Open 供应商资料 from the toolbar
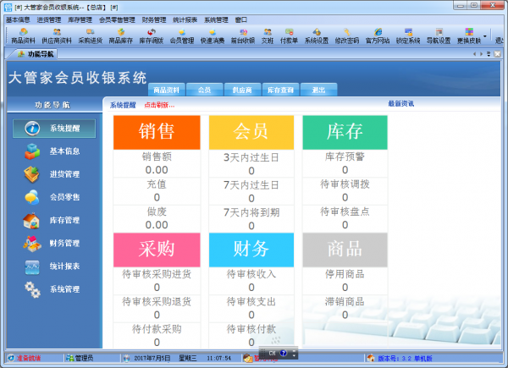Screen dimensions: 508x368 (57, 36)
